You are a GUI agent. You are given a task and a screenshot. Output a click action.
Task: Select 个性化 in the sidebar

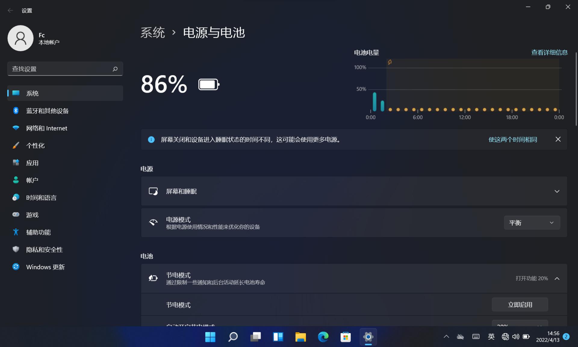click(x=36, y=145)
